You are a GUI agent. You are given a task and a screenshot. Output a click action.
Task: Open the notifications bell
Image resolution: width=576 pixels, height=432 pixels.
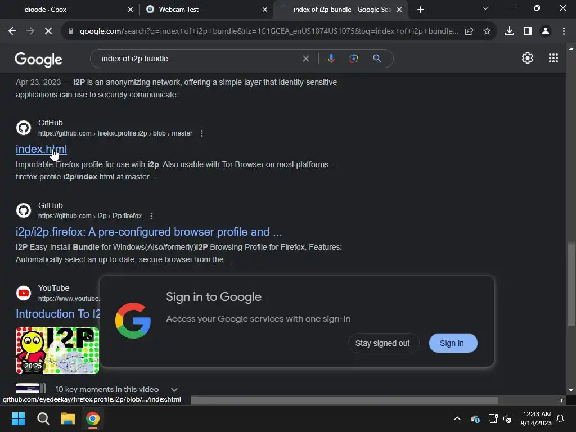[560, 418]
